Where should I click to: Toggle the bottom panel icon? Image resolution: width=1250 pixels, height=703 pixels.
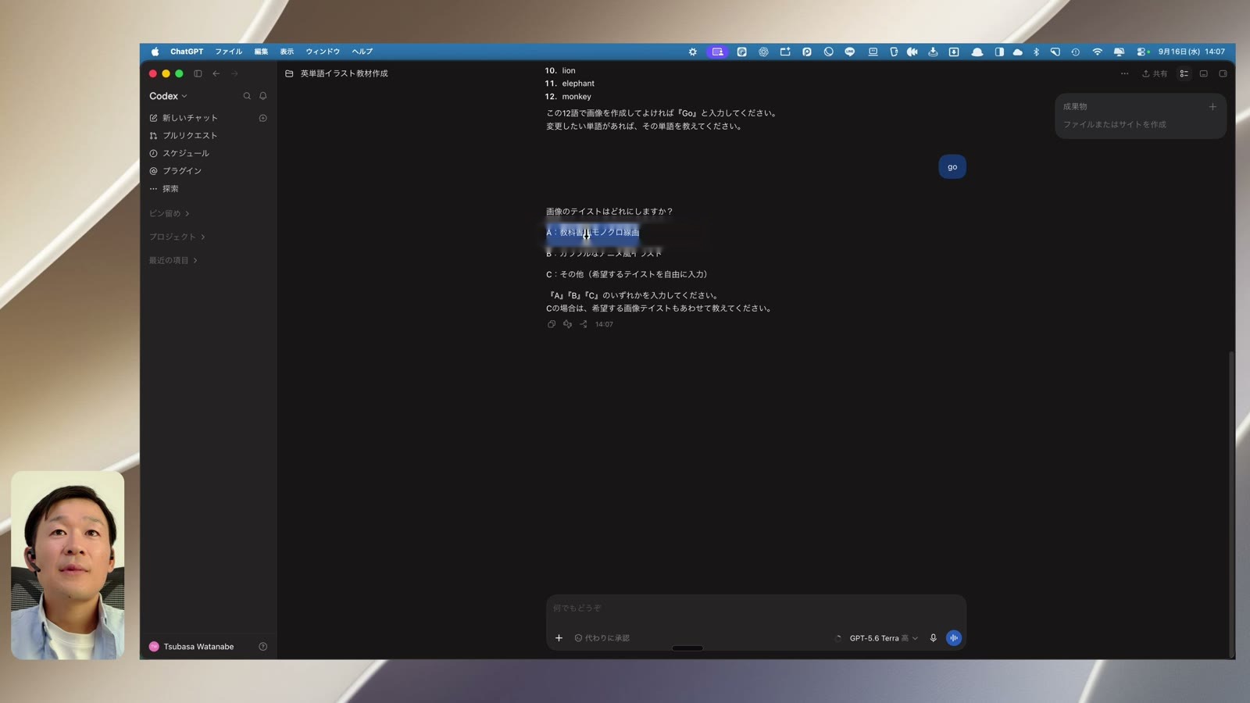(1204, 73)
